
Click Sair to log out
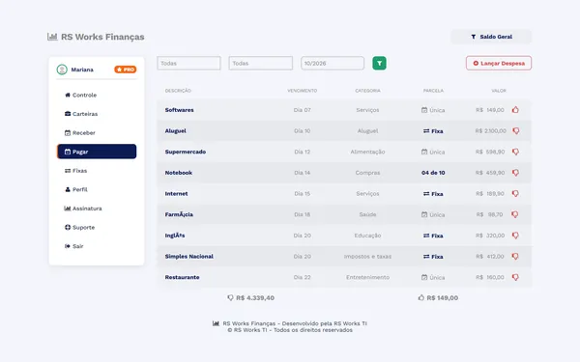(97, 246)
